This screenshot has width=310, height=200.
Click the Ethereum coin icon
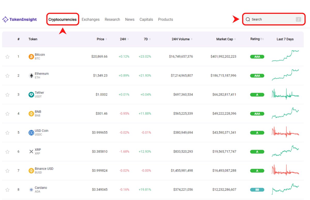[31, 76]
